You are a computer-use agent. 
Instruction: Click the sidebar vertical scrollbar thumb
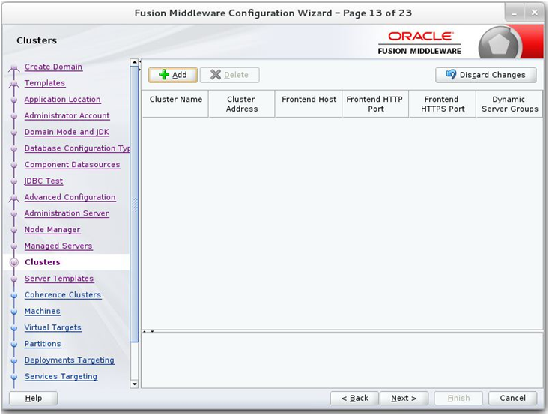[x=135, y=205]
